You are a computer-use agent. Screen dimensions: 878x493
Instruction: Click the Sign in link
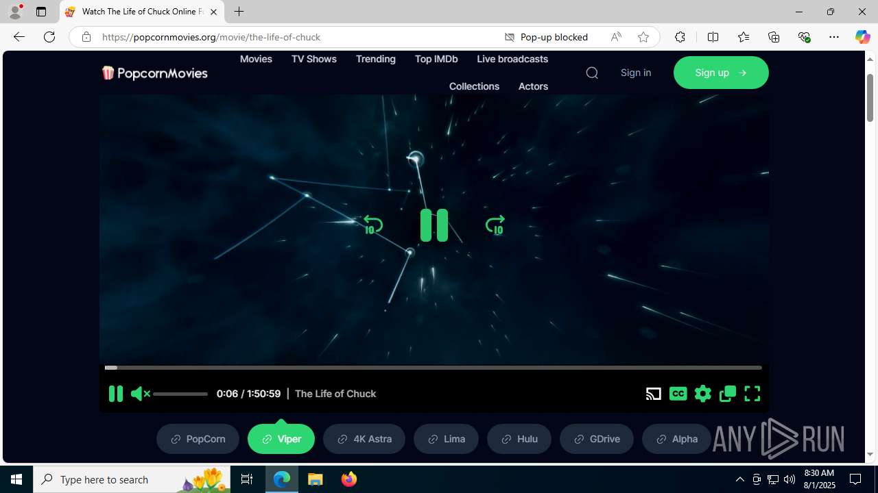(636, 73)
